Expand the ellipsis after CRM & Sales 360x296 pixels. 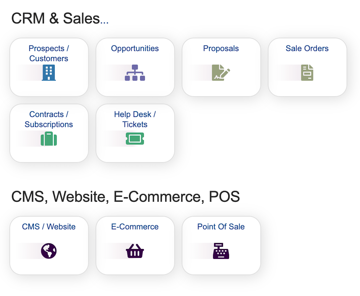pos(104,21)
